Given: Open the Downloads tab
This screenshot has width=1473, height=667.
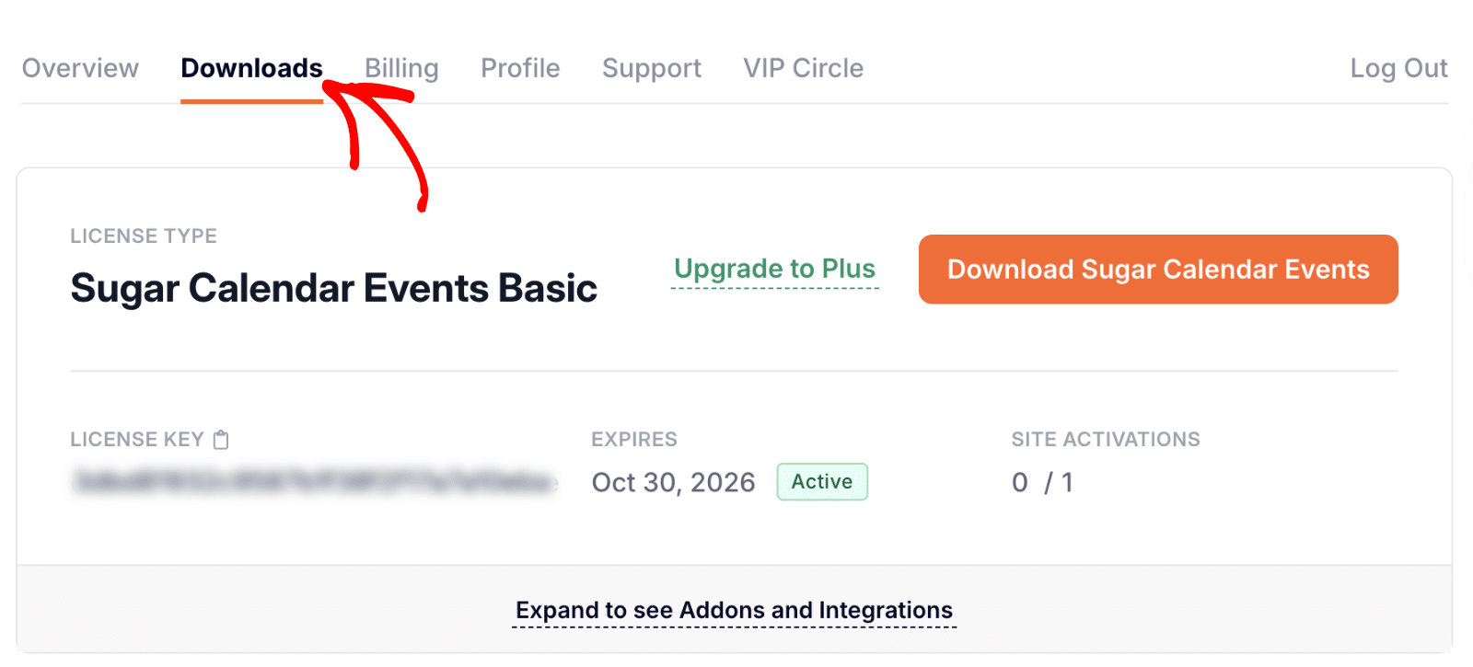Looking at the screenshot, I should coord(251,67).
